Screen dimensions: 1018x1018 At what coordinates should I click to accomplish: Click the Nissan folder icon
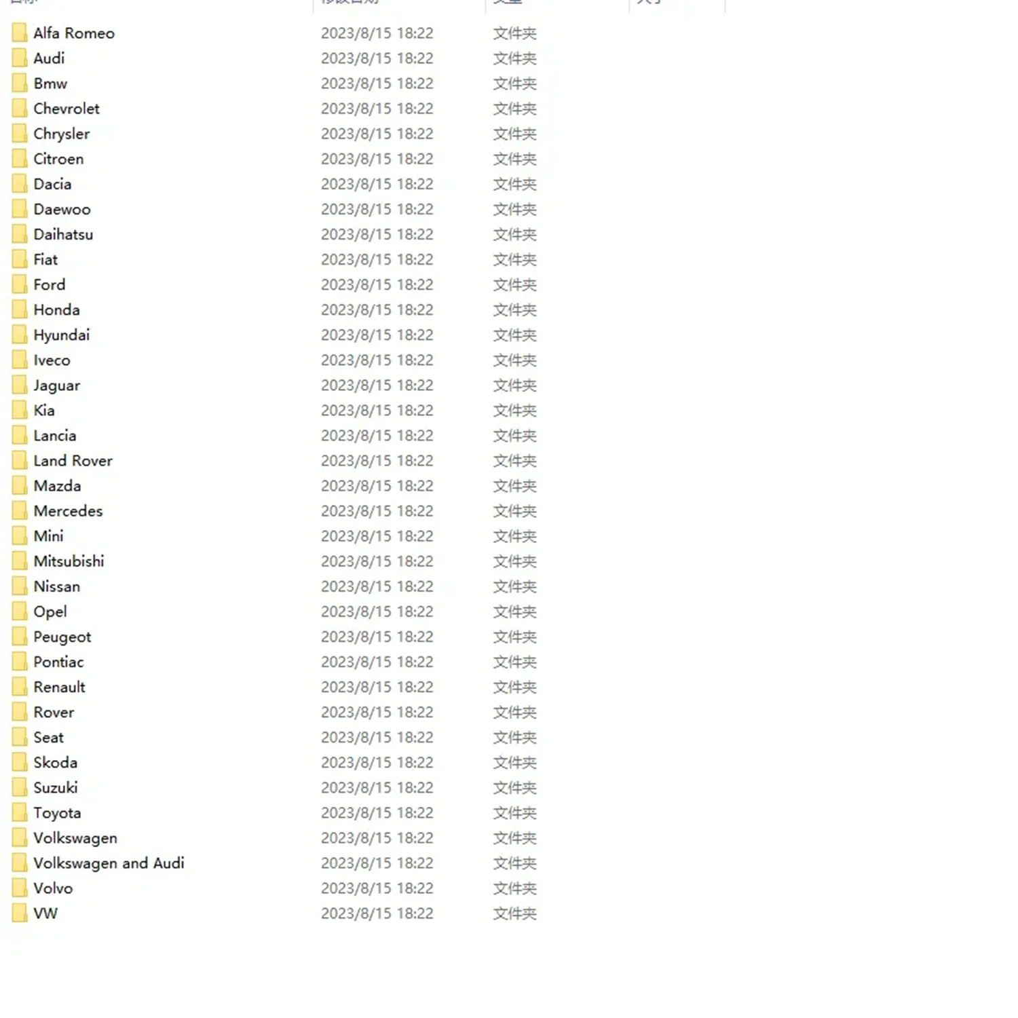pyautogui.click(x=20, y=586)
